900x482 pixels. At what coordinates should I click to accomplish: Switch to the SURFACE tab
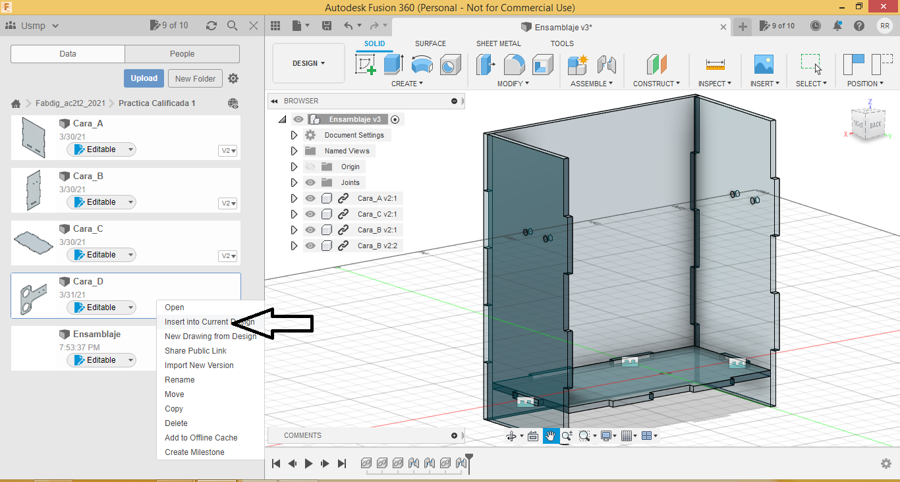[x=430, y=43]
